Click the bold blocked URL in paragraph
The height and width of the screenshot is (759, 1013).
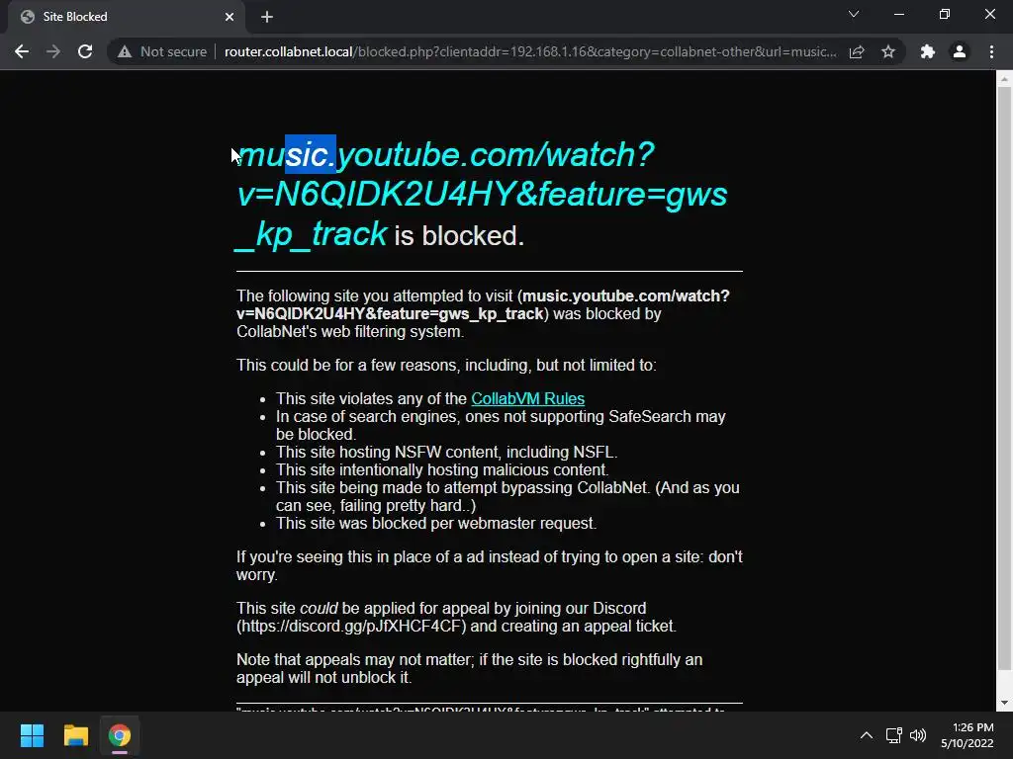(x=483, y=304)
